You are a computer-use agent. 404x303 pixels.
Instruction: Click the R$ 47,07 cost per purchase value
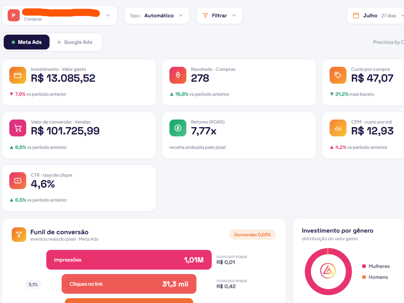[x=372, y=78]
